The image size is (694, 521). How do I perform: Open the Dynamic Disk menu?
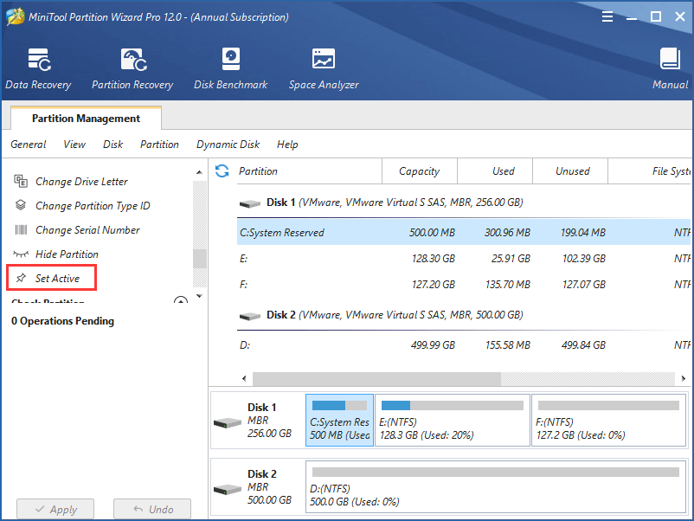228,145
